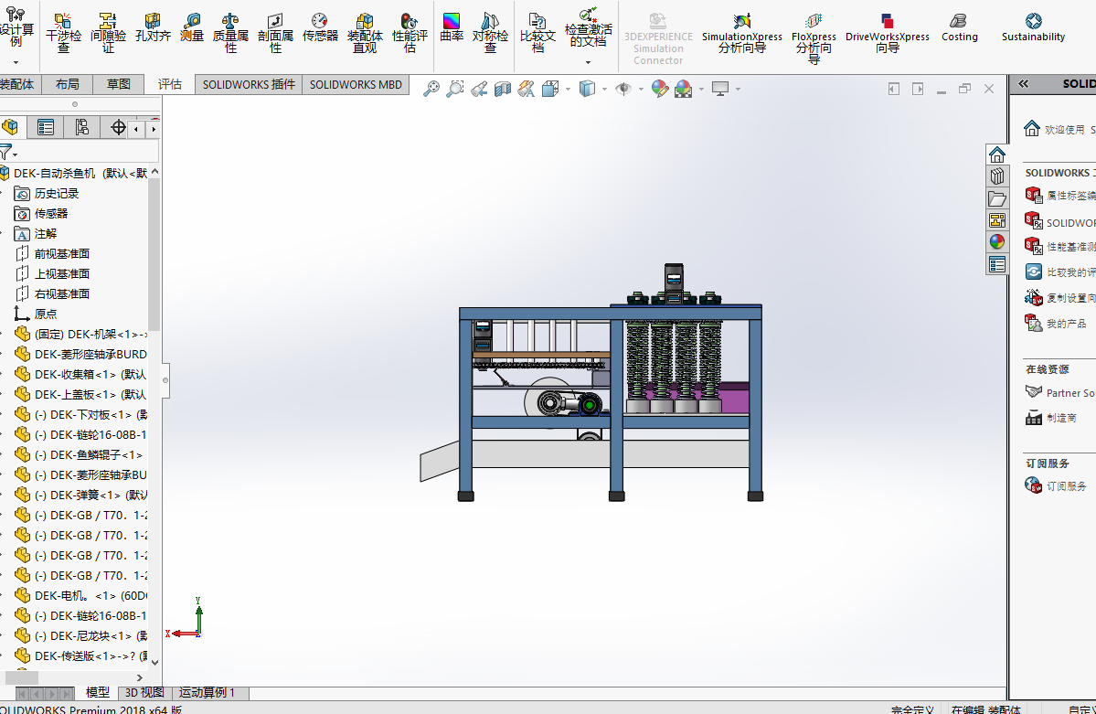Select 注解 (Annotations) in the feature tree
The height and width of the screenshot is (714, 1096).
pyautogui.click(x=46, y=233)
